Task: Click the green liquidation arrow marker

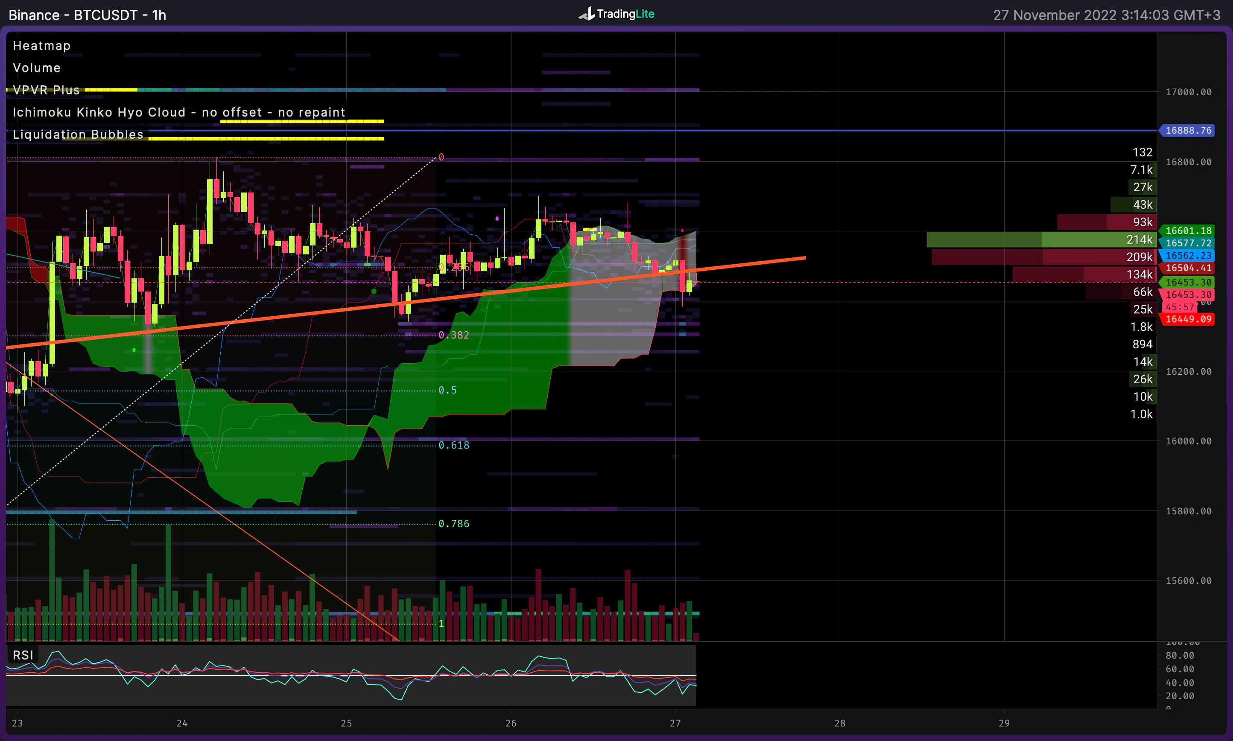Action: point(134,350)
